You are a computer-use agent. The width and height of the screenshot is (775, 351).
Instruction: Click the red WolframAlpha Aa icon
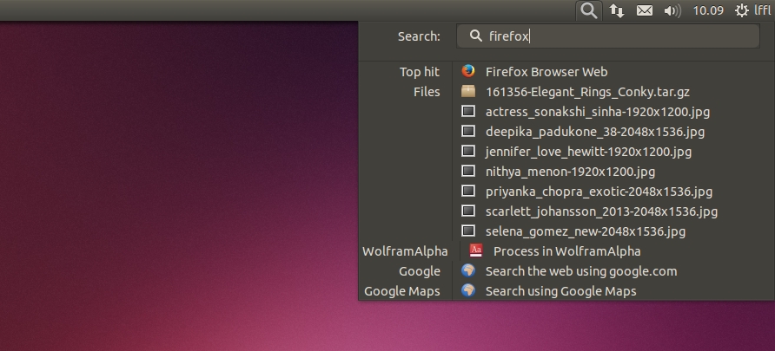pos(476,250)
